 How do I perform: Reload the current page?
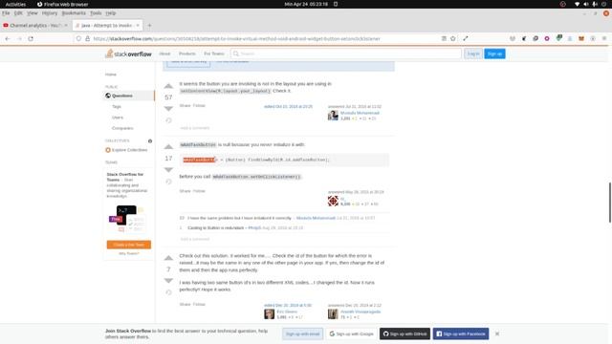click(x=31, y=38)
